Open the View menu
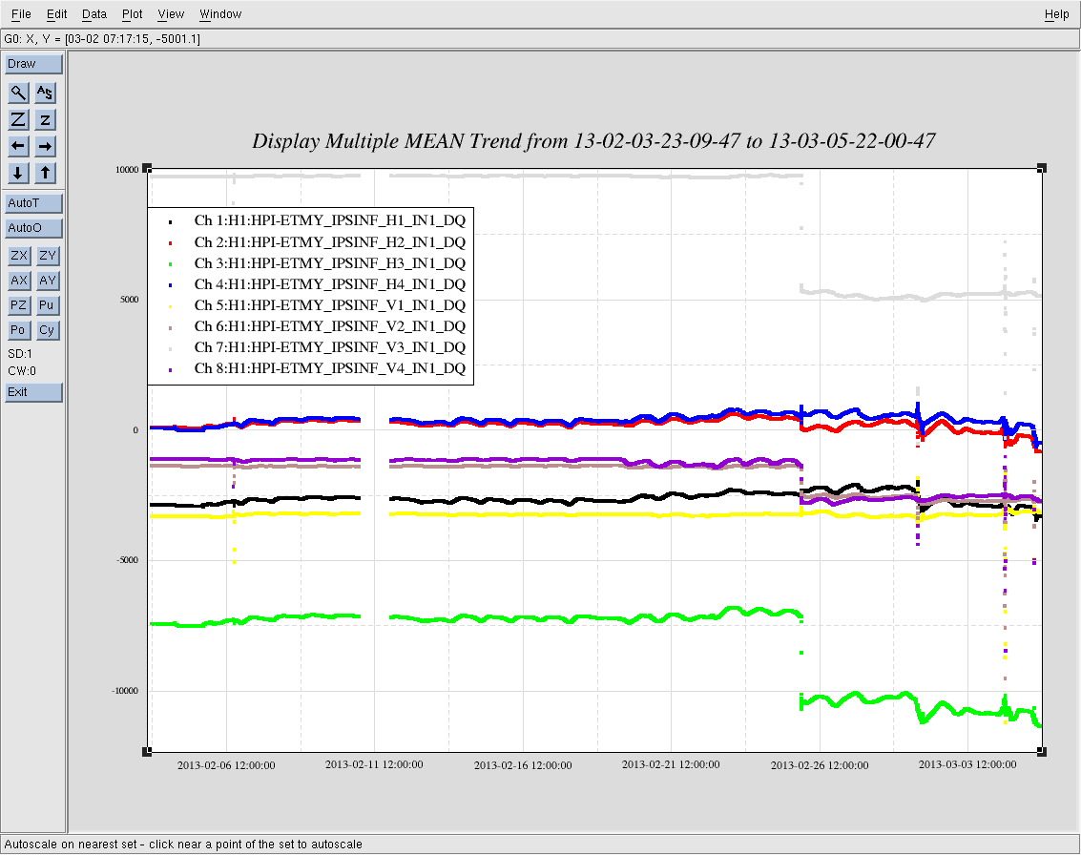 pyautogui.click(x=171, y=13)
